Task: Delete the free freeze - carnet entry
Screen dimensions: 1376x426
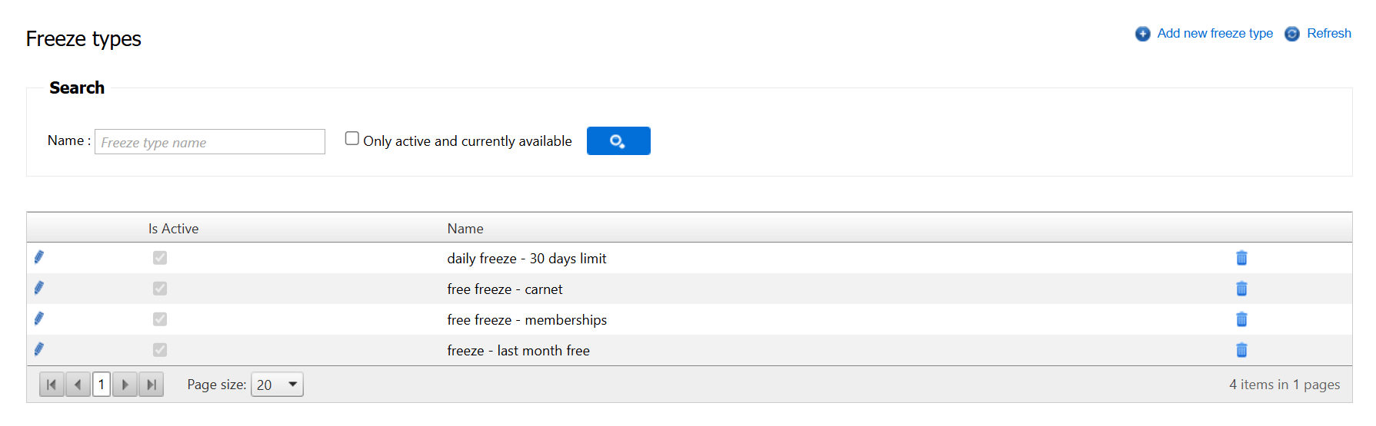Action: click(x=1241, y=289)
